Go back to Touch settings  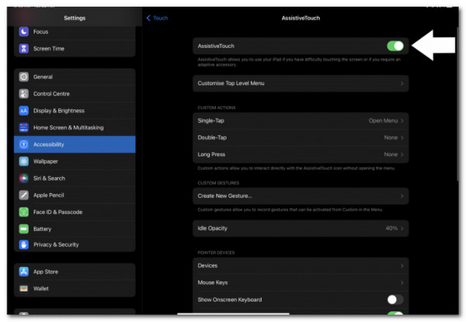point(157,18)
